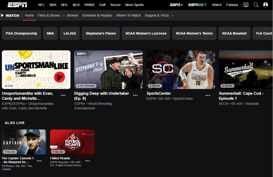Image resolution: width=273 pixels, height=177 pixels.
Task: Select the PGA Championship chip
Action: 21,33
